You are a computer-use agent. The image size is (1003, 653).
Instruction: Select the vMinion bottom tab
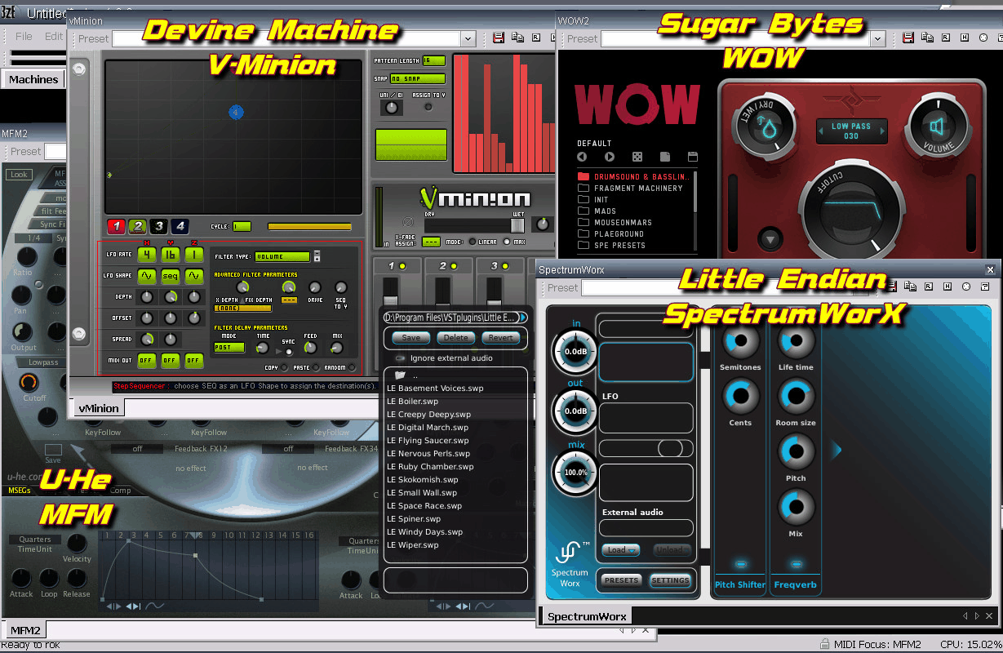(x=99, y=408)
